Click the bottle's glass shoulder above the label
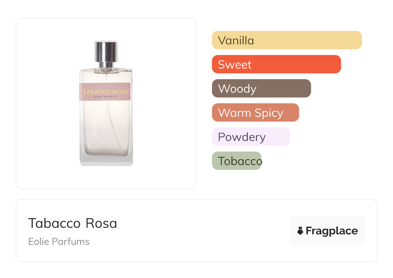The height and width of the screenshot is (278, 393). [106, 76]
